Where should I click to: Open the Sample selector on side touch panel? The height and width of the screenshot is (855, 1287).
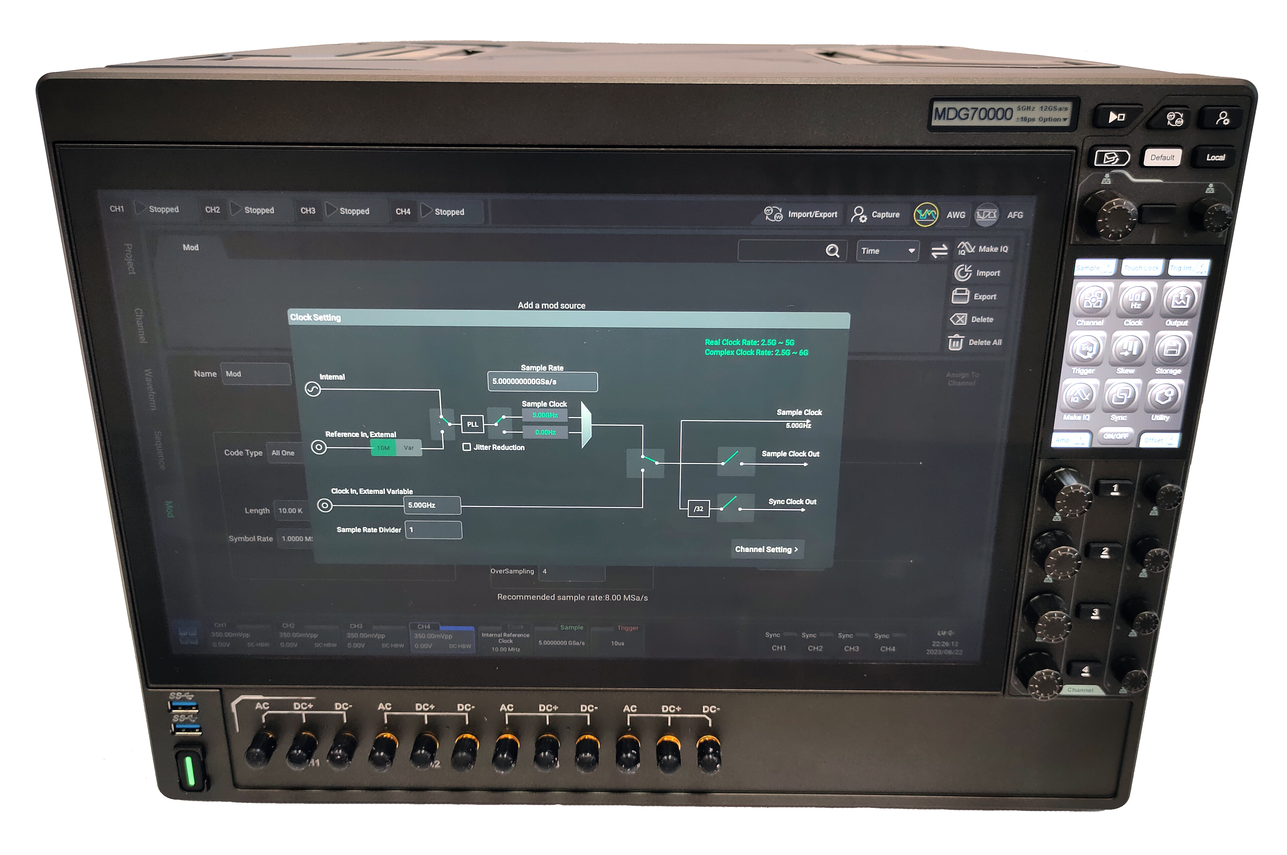(1094, 268)
